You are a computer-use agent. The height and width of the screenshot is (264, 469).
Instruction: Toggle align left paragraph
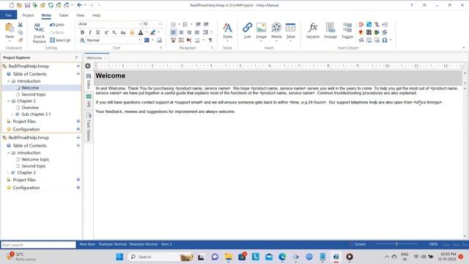pos(173,32)
